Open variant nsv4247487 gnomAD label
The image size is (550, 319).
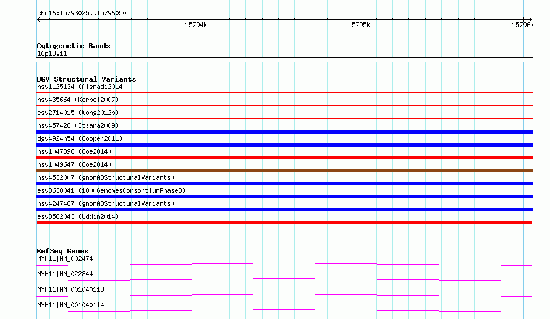(106, 203)
